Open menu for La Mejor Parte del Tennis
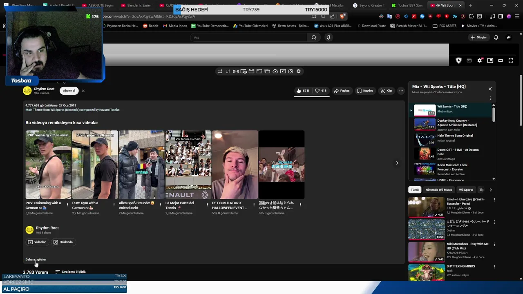Image resolution: width=523 pixels, height=294 pixels. click(x=207, y=205)
